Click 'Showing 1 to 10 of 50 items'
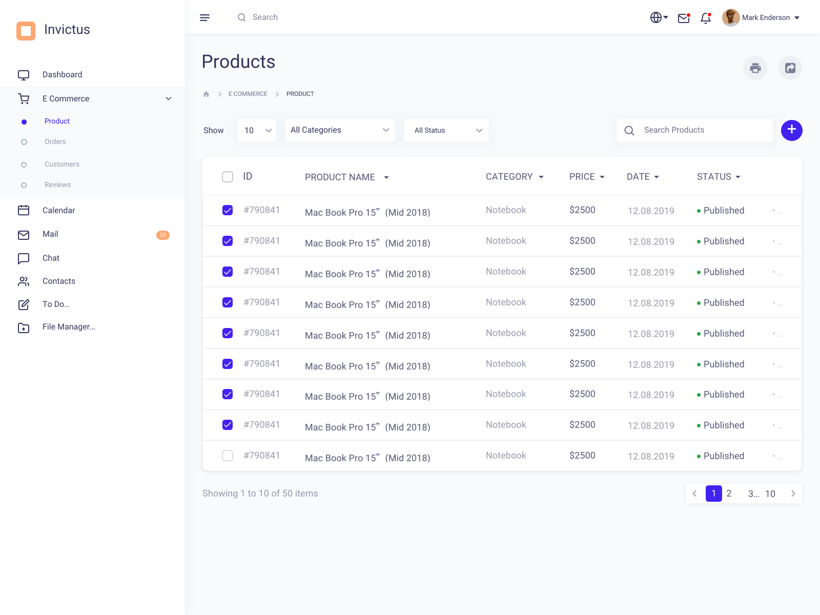 [260, 494]
